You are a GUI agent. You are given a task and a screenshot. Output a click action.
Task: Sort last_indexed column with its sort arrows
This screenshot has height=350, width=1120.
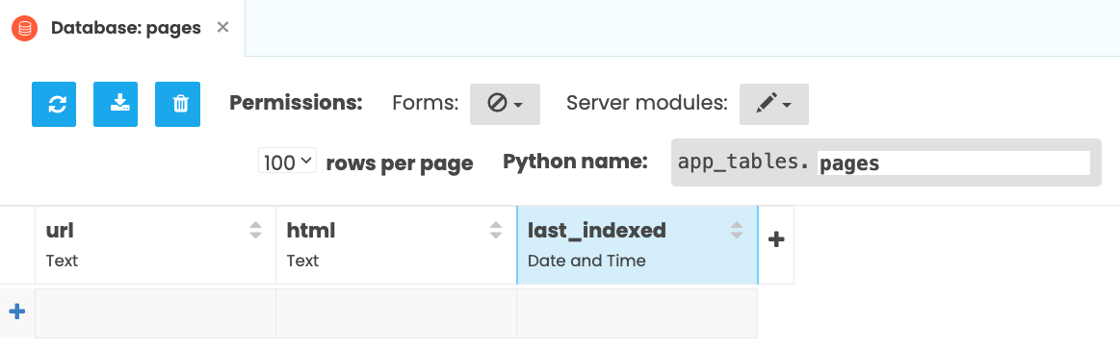tap(737, 230)
